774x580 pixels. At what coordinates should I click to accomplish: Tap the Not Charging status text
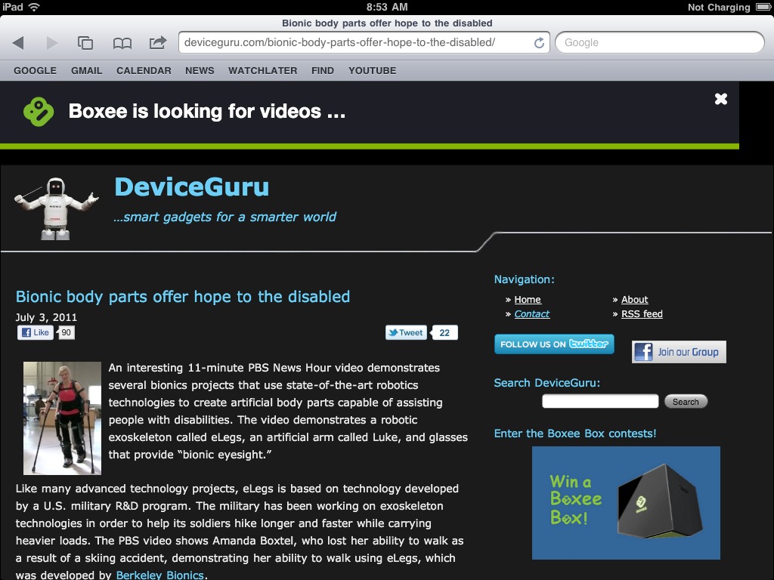point(719,7)
